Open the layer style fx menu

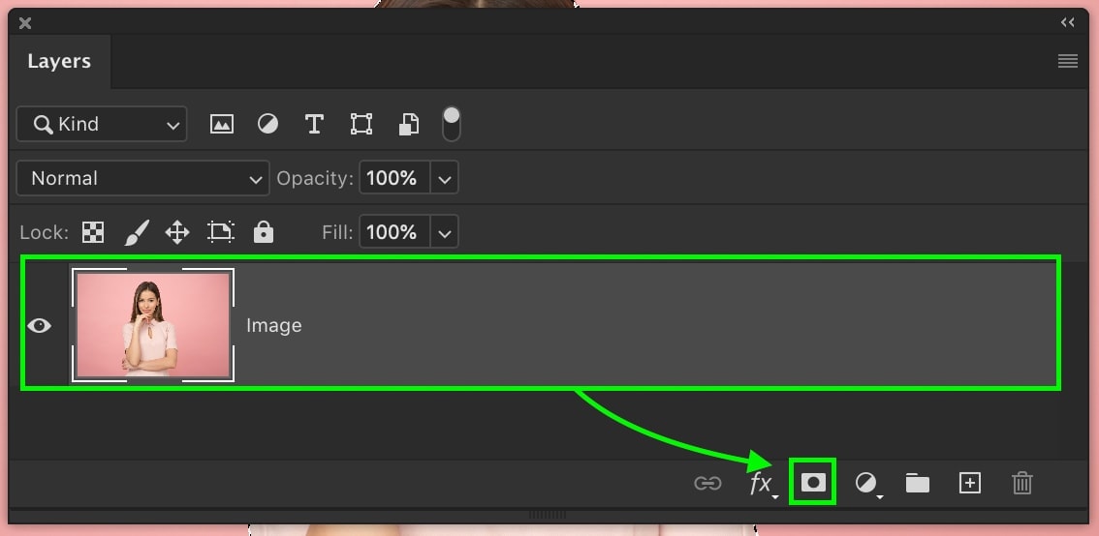(x=762, y=483)
